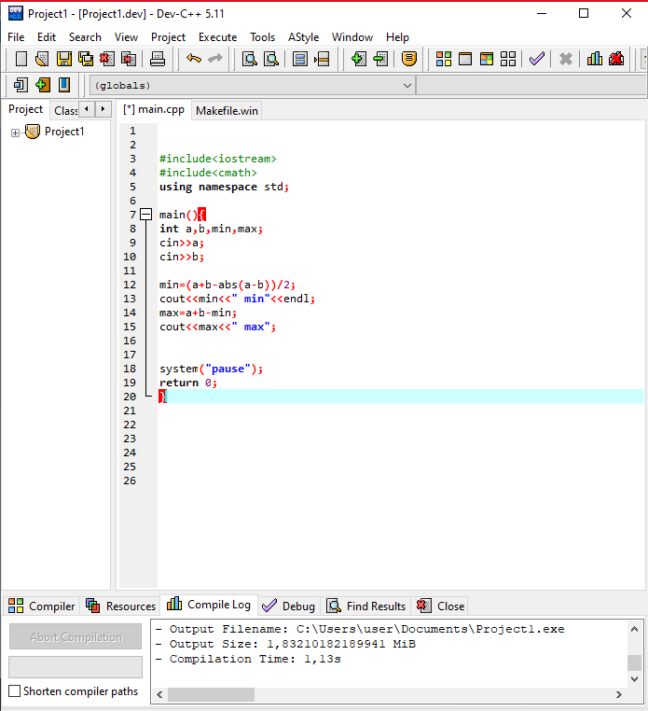
Task: Open the File menu
Action: click(16, 37)
